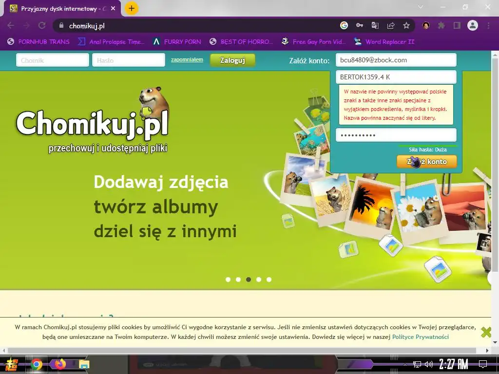Open Firefox from the taskbar
The image size is (499, 374).
(60, 364)
